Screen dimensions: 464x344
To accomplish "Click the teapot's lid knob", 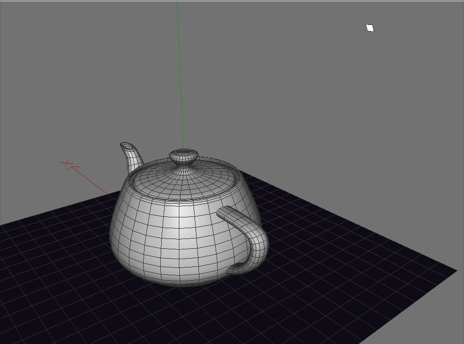I will 183,158.
